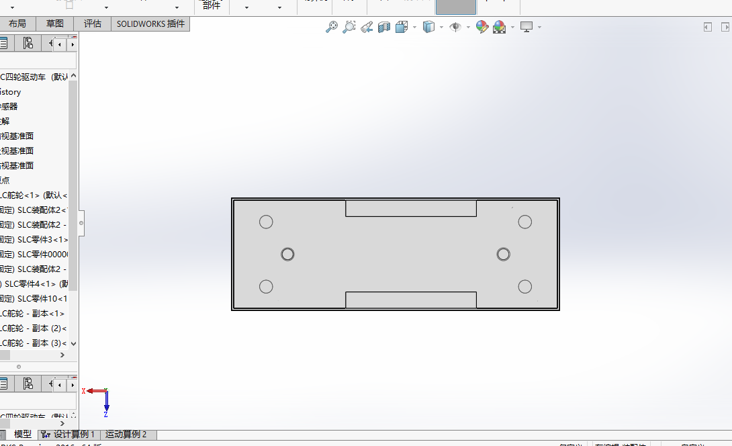This screenshot has height=446, width=732.
Task: Select the SLC零件0000 component
Action: 34,255
